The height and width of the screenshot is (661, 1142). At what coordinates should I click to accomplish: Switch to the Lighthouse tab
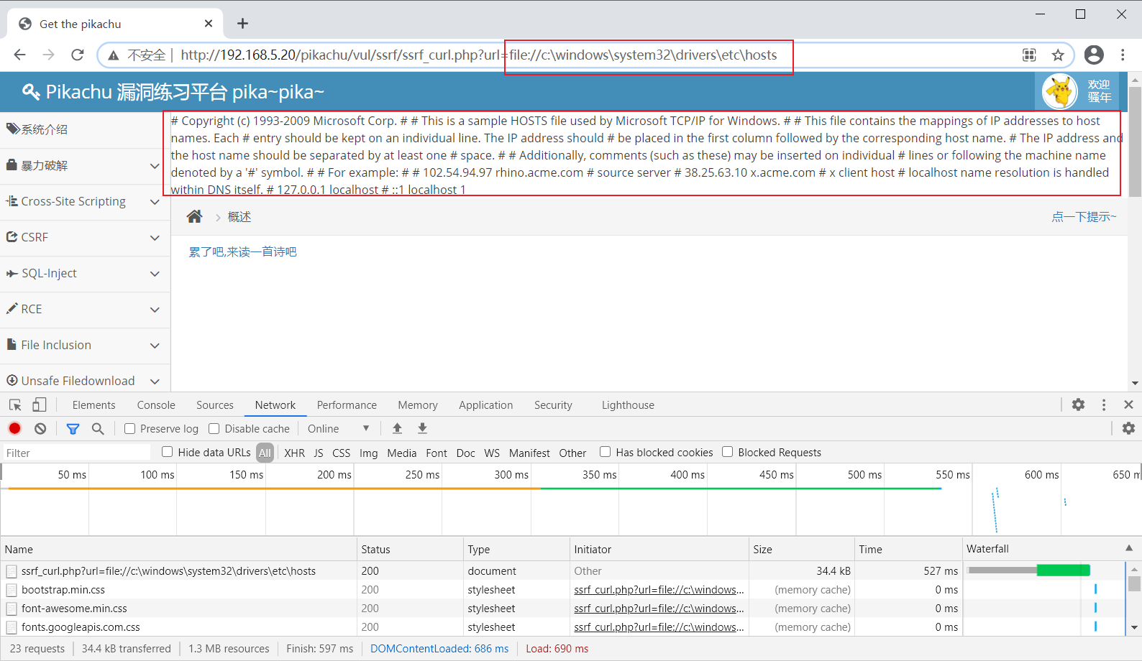[x=628, y=405]
